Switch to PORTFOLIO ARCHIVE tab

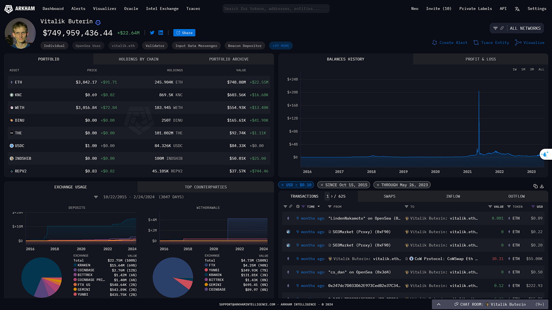click(229, 59)
